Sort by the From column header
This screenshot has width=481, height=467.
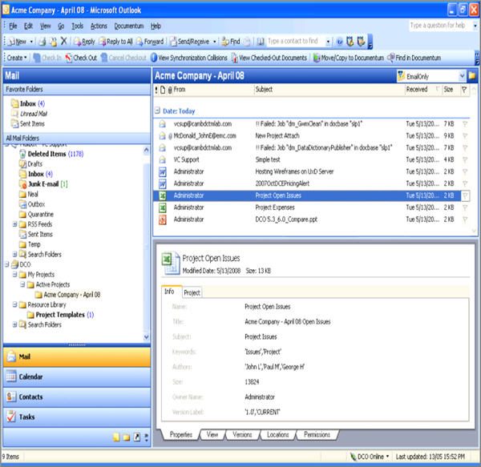[213, 90]
